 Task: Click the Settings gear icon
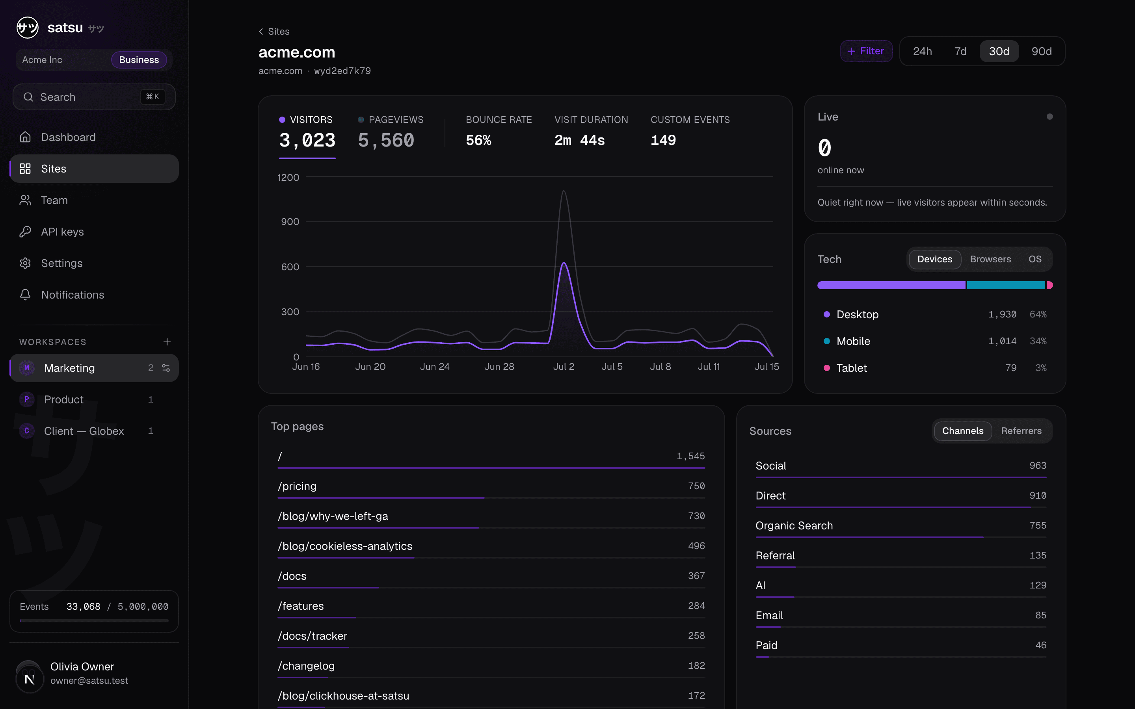25,263
